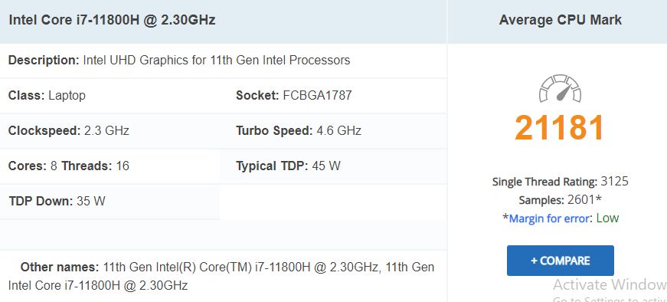Click the Class Laptop field

click(x=47, y=95)
